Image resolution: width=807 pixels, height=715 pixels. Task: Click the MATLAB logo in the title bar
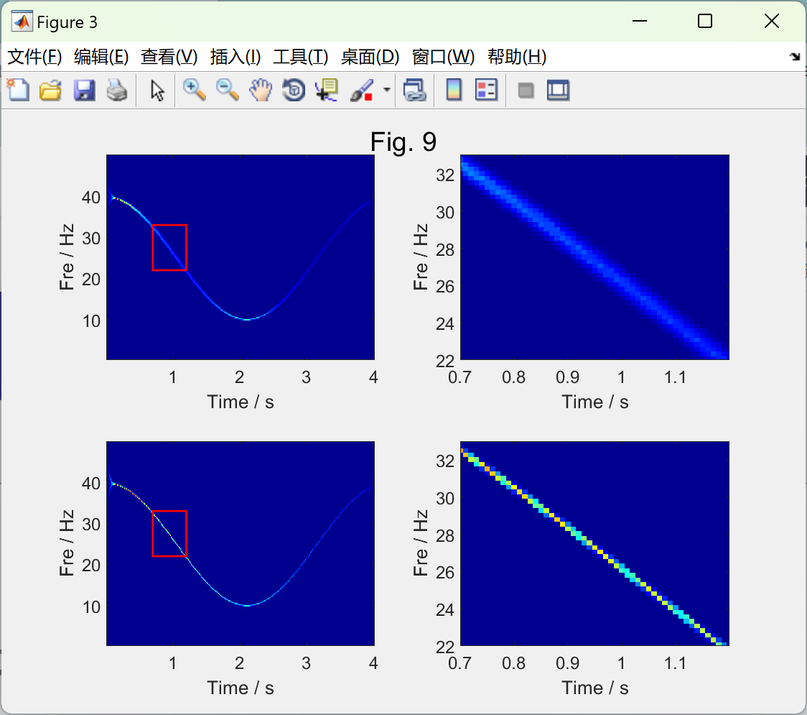[22, 22]
